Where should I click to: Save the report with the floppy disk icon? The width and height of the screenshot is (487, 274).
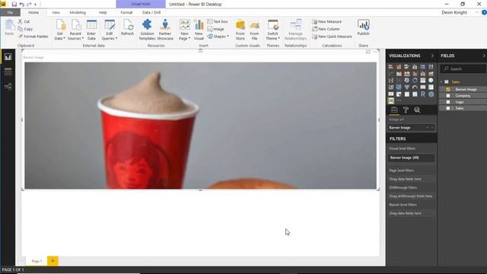(x=14, y=5)
